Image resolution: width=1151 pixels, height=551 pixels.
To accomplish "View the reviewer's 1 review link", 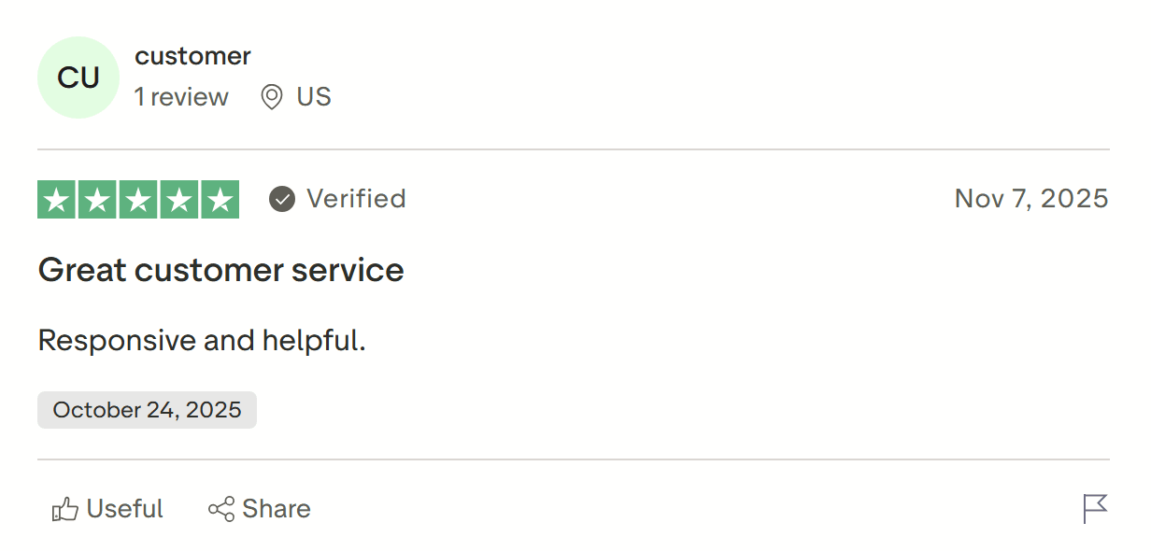I will pos(182,96).
